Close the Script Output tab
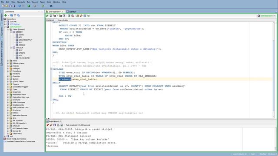The height and width of the screenshot is (156, 278). [60, 121]
